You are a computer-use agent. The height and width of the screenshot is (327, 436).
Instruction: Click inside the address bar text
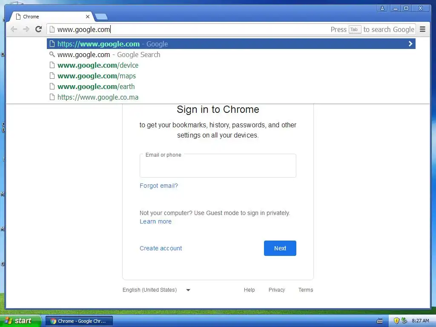pos(84,29)
